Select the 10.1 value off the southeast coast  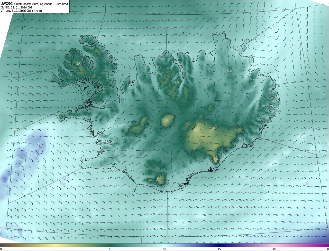click(x=273, y=163)
